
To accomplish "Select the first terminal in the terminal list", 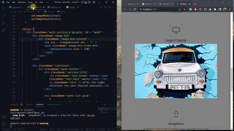I will [x=107, y=109].
